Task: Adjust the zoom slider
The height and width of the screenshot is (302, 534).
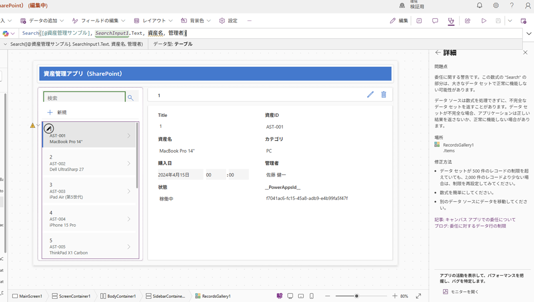Action: click(x=356, y=296)
